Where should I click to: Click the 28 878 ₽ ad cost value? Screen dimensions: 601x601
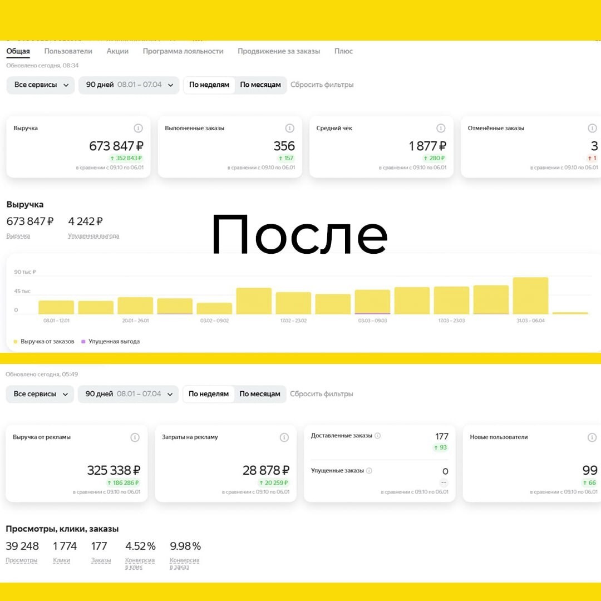point(266,470)
